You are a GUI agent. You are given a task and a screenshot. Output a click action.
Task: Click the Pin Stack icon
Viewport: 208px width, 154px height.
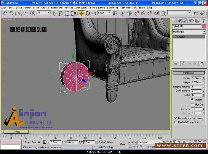[x=175, y=64]
